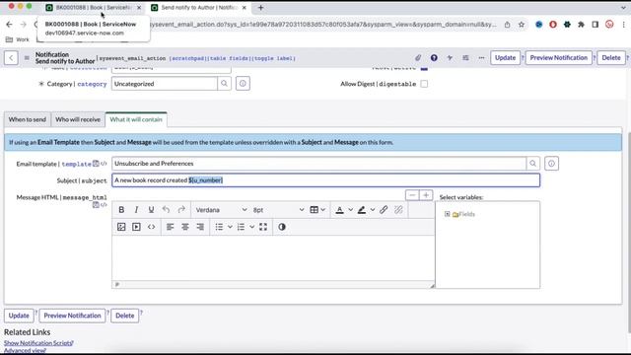Screen dimensions: 631x355
Task: Open Show Notification Scripts link
Action: pos(38,343)
